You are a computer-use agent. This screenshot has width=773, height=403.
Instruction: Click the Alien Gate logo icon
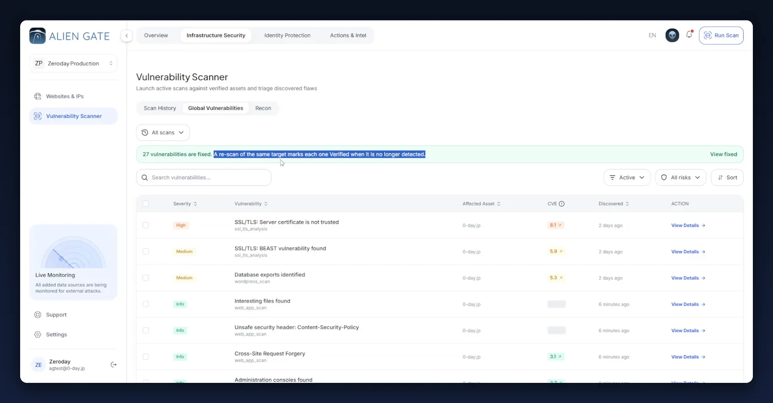pos(38,36)
